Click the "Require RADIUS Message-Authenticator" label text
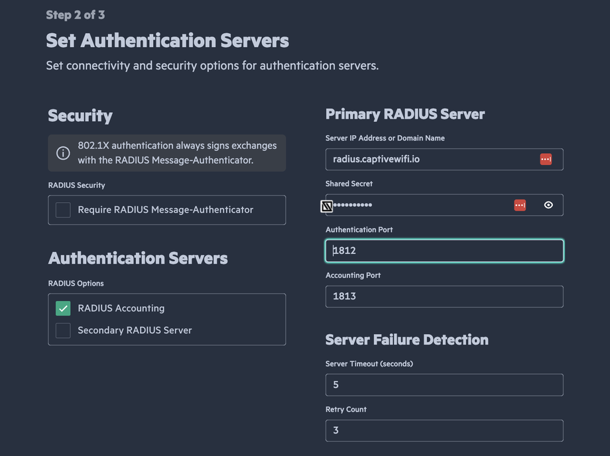This screenshot has height=456, width=610. [x=165, y=210]
